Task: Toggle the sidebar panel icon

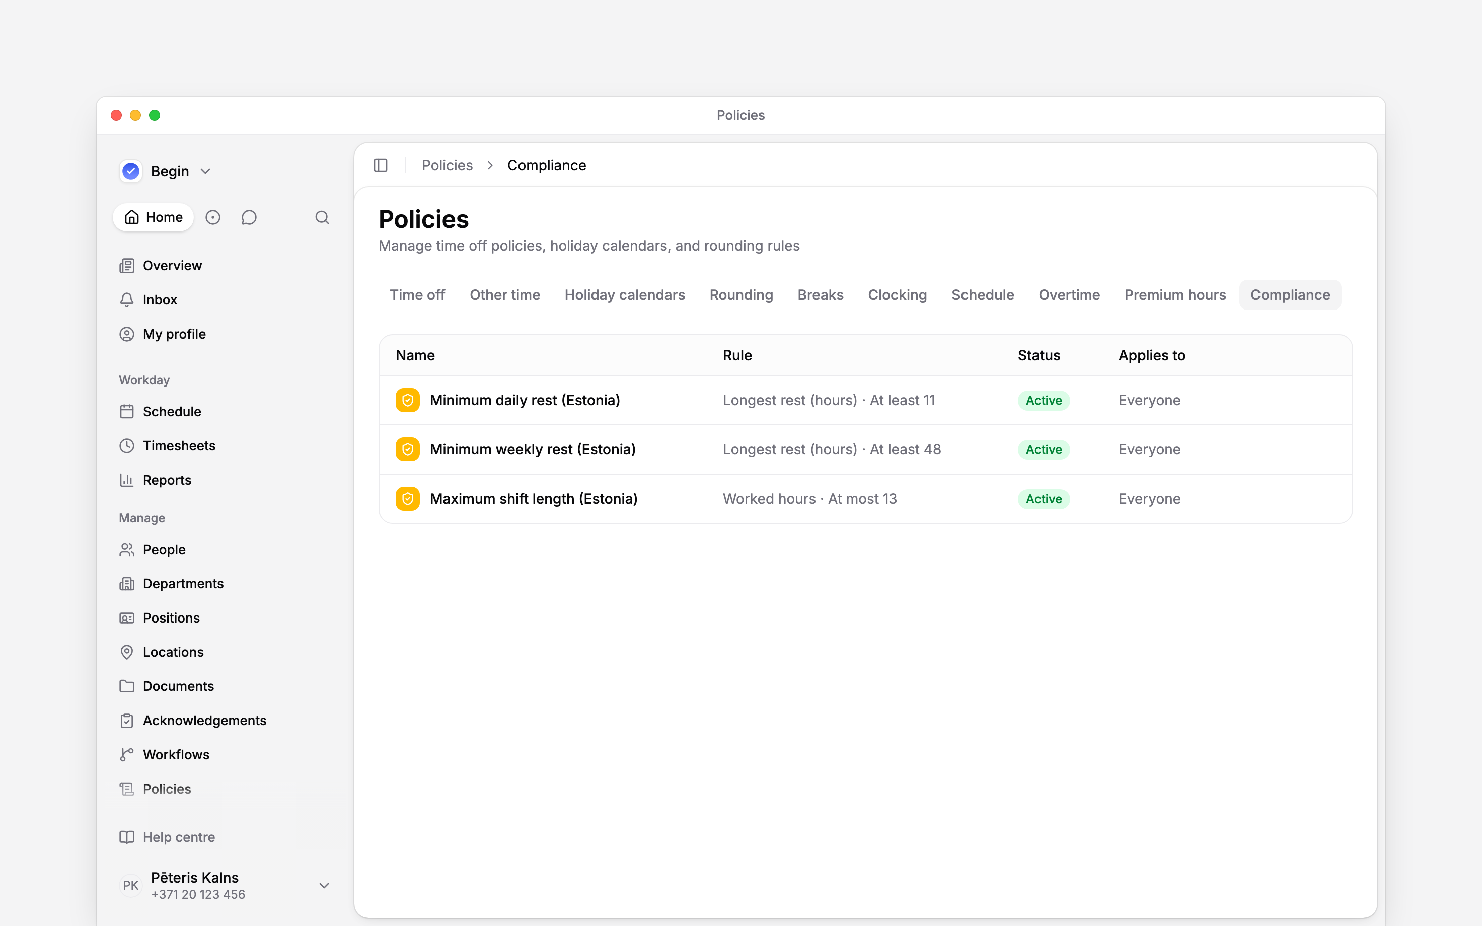Action: click(380, 166)
